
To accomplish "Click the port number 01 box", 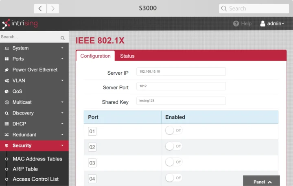I will point(92,131).
